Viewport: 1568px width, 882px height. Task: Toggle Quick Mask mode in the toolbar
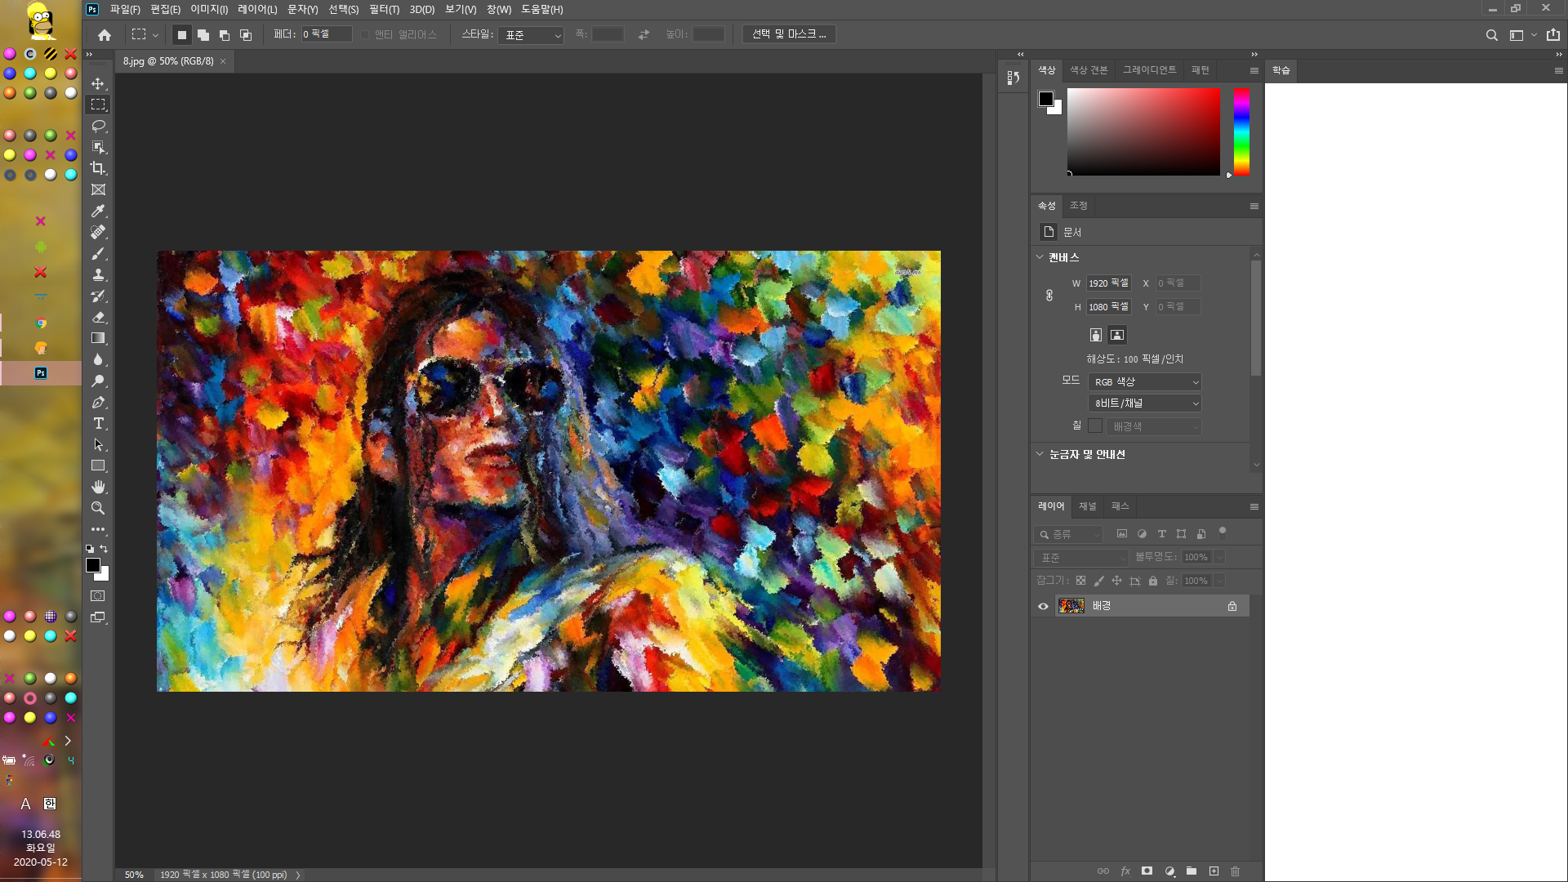(98, 596)
